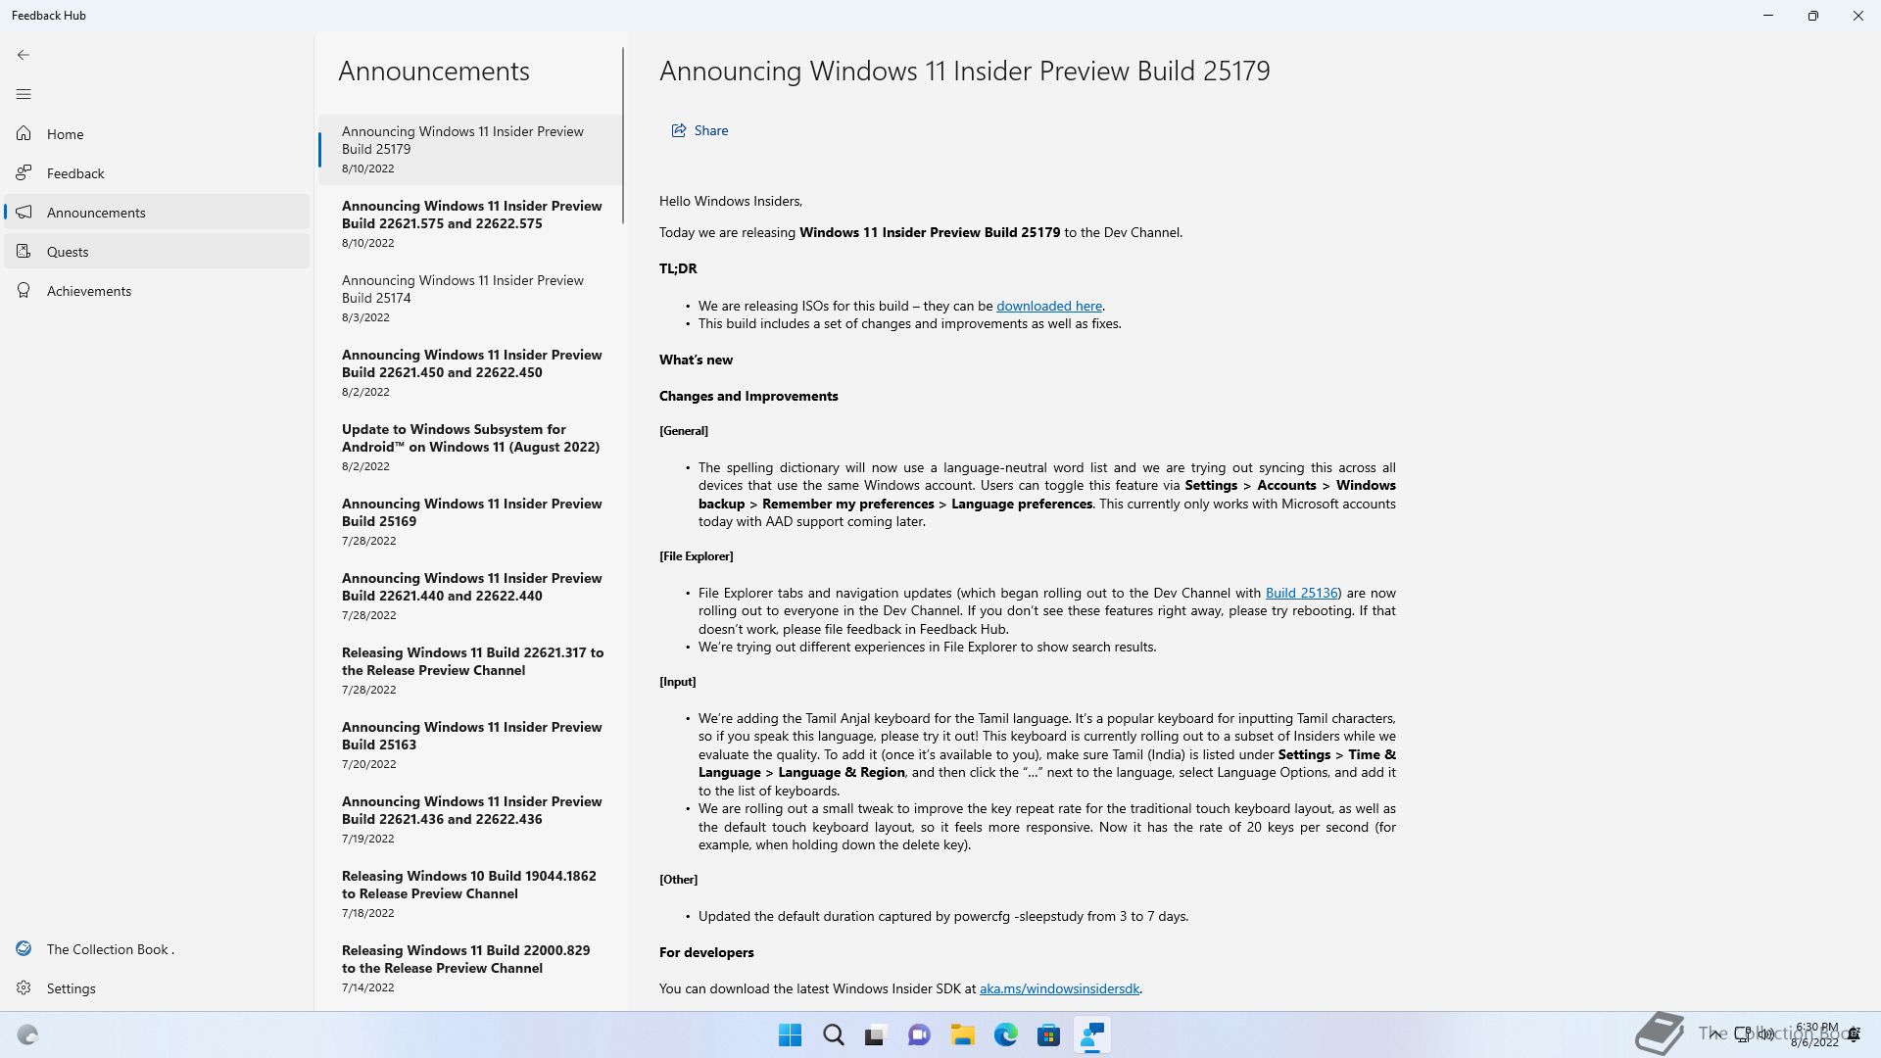Click the Achievements ribbon icon

pyautogui.click(x=24, y=290)
